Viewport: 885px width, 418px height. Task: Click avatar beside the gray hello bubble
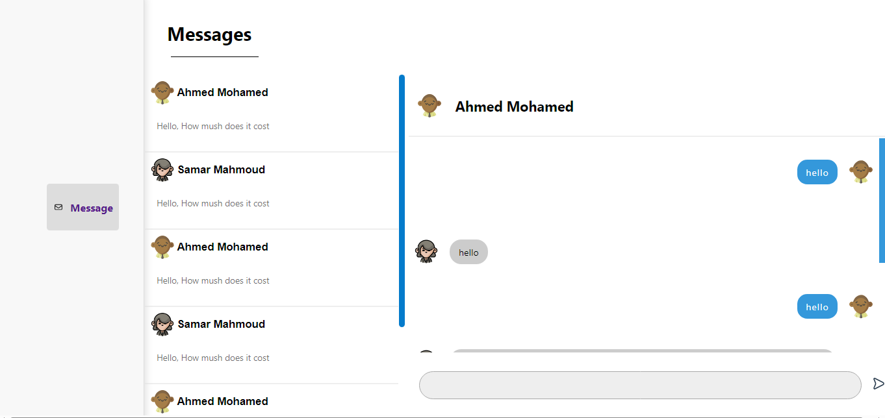(x=426, y=251)
